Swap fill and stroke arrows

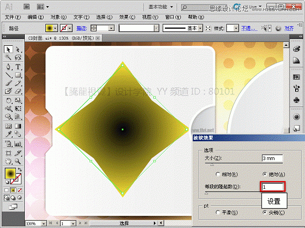point(20,169)
